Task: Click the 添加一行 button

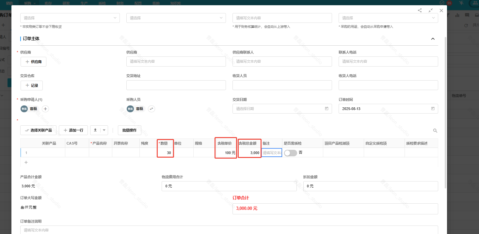Action: tap(73, 130)
